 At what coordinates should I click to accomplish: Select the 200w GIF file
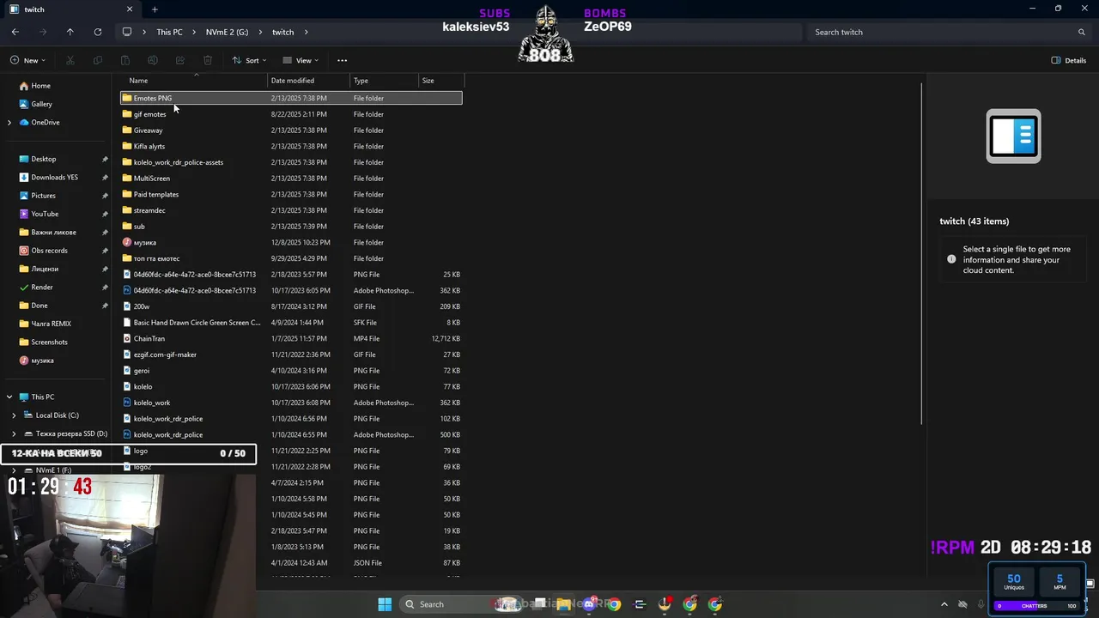tap(291, 306)
